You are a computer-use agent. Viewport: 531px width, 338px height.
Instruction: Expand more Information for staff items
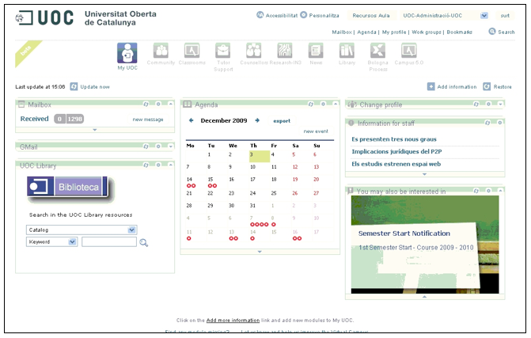coord(425,174)
